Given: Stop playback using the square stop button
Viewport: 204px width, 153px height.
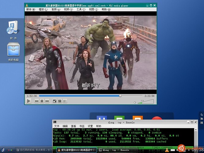Looking at the screenshot, I should point(42,101).
